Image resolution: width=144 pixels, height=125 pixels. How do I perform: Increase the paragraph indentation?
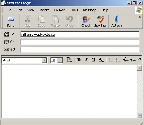coord(133,60)
